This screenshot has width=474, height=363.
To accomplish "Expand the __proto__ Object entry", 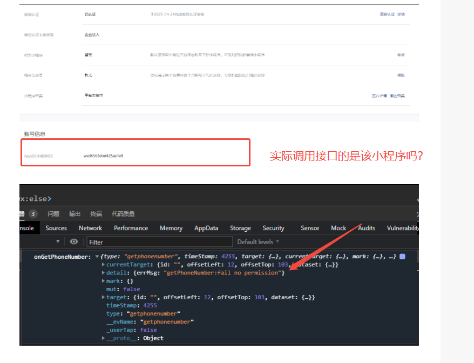I will click(104, 338).
